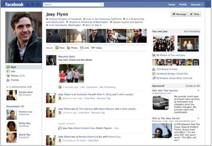Open first photo in profile photo strip

click(x=56, y=36)
